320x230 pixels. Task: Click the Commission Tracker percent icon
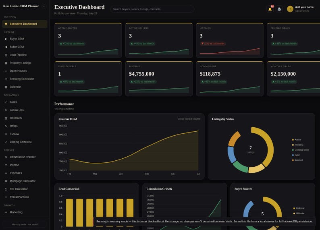[x=6, y=157]
